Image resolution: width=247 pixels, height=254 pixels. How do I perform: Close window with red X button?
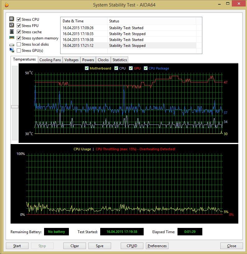(239, 3)
